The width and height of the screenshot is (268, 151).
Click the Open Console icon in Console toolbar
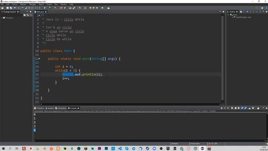[258, 108]
